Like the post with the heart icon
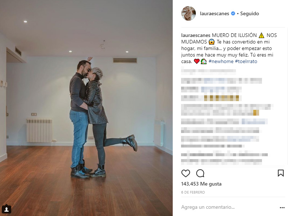This screenshot has width=288, height=216. tap(185, 173)
